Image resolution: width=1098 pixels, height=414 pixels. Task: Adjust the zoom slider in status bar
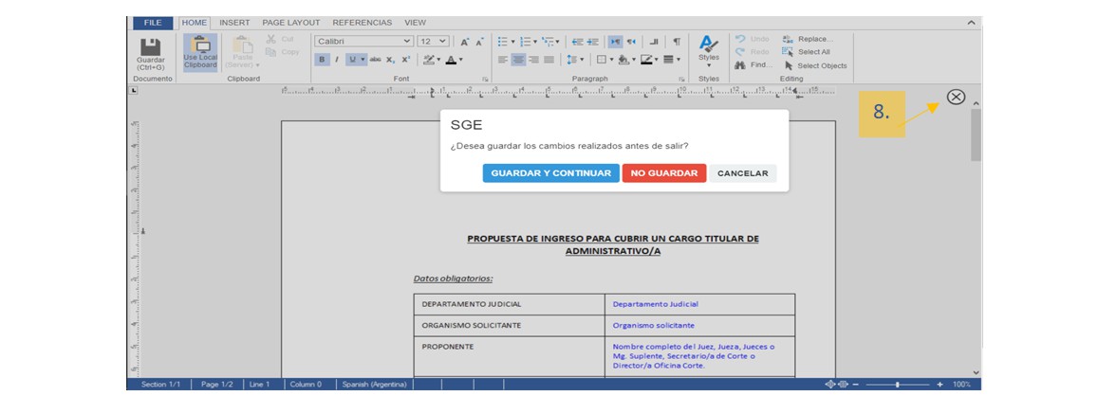pos(897,385)
